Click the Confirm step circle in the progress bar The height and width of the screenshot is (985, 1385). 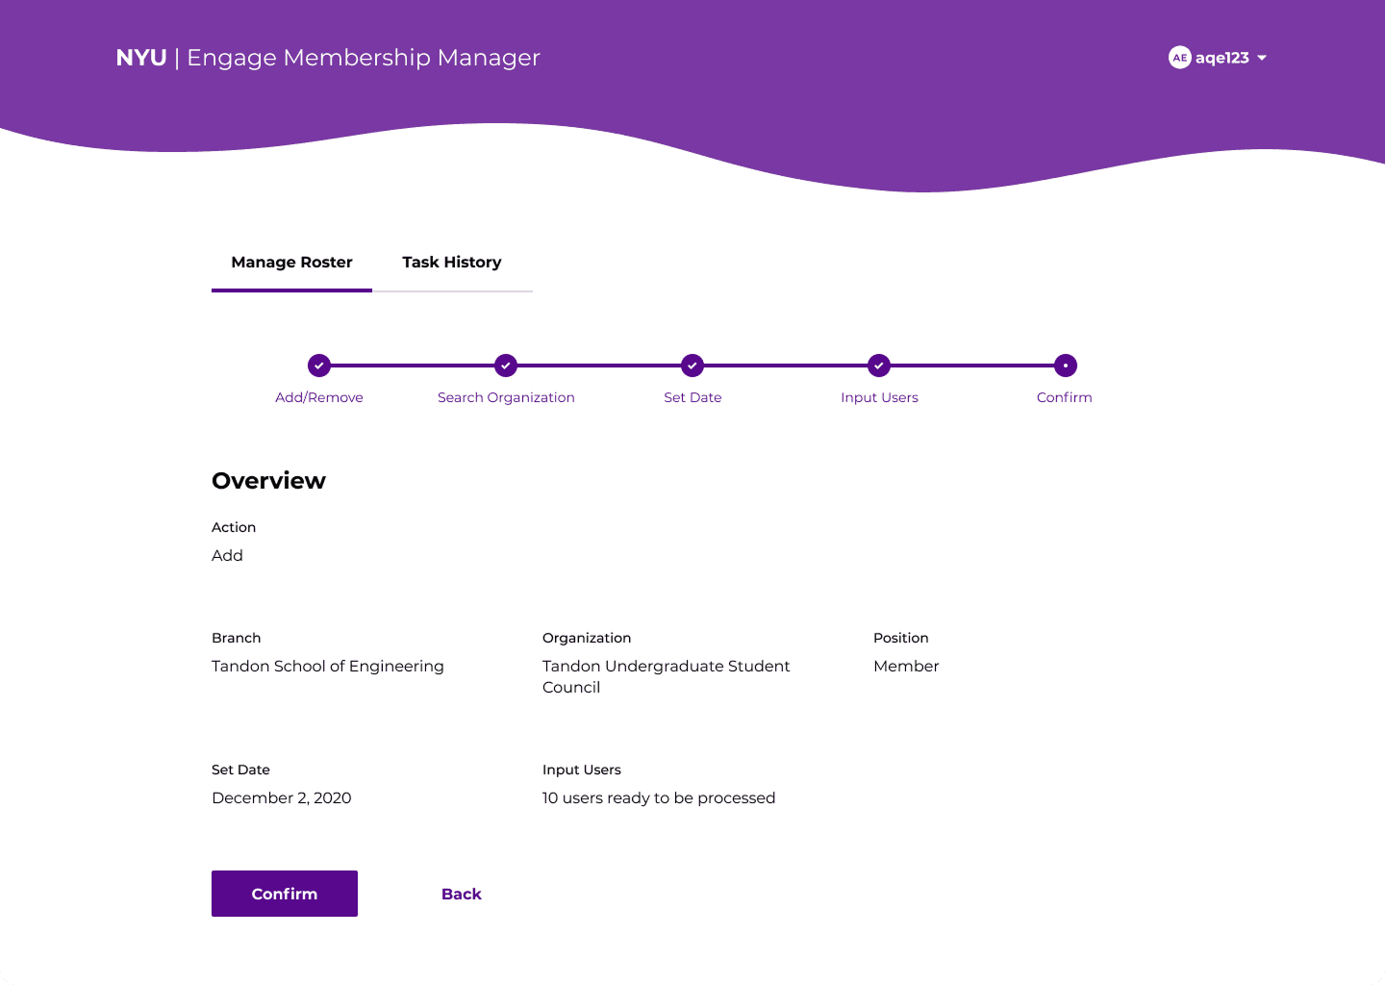coord(1065,366)
